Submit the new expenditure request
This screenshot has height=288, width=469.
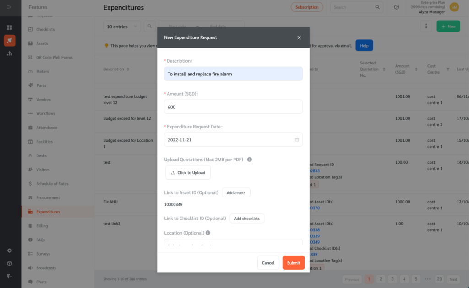point(294,263)
